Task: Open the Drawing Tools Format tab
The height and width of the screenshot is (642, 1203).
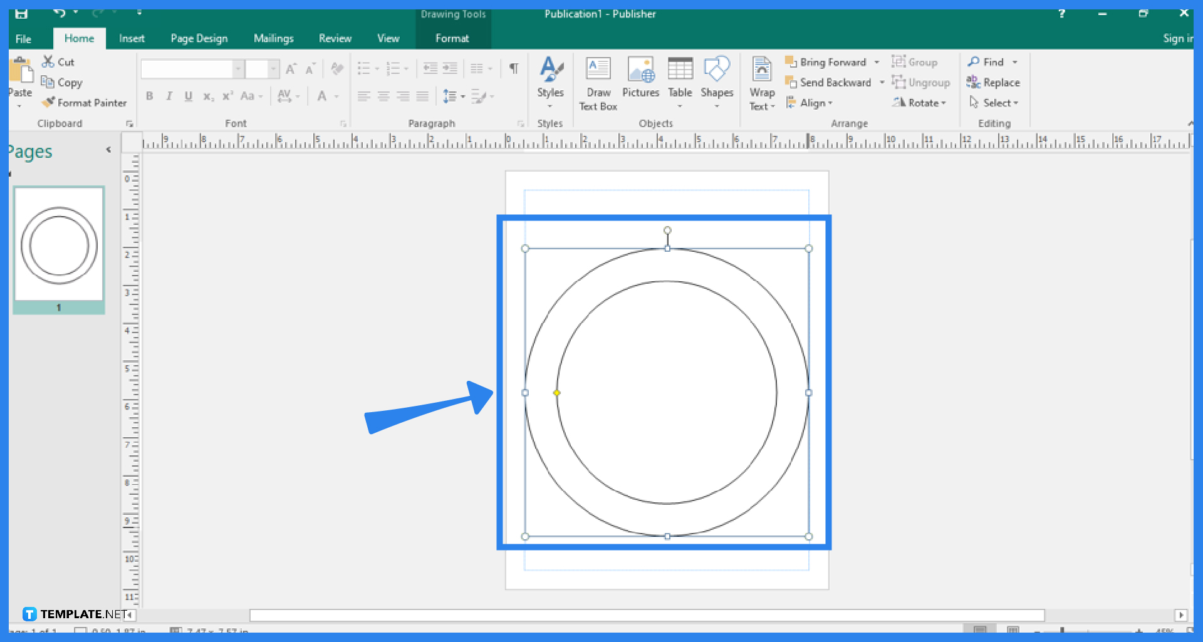Action: coord(453,38)
